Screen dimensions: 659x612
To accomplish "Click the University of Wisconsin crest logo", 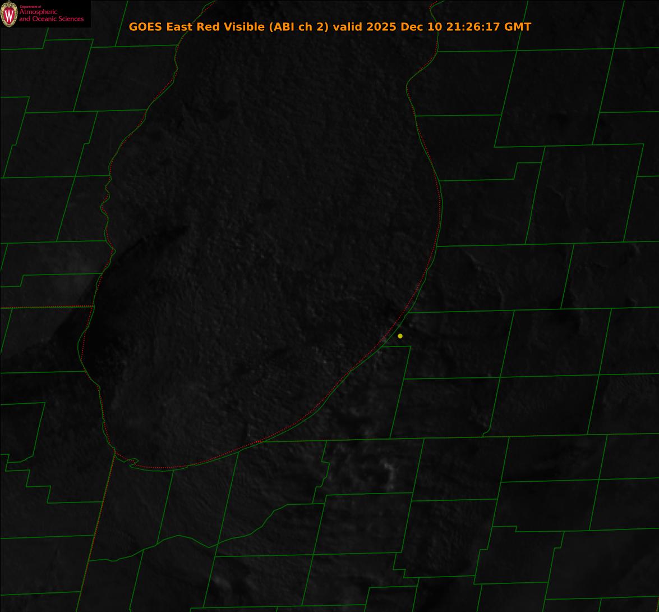I will 9,14.
